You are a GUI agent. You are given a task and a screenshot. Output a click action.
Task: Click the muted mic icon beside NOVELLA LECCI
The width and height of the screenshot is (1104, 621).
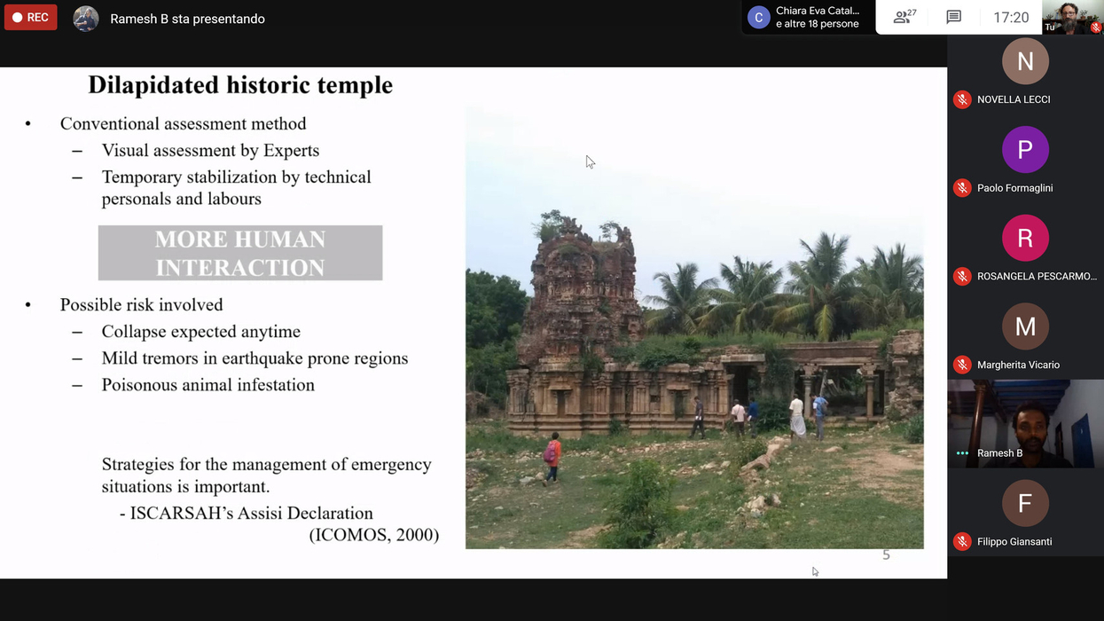pyautogui.click(x=962, y=99)
